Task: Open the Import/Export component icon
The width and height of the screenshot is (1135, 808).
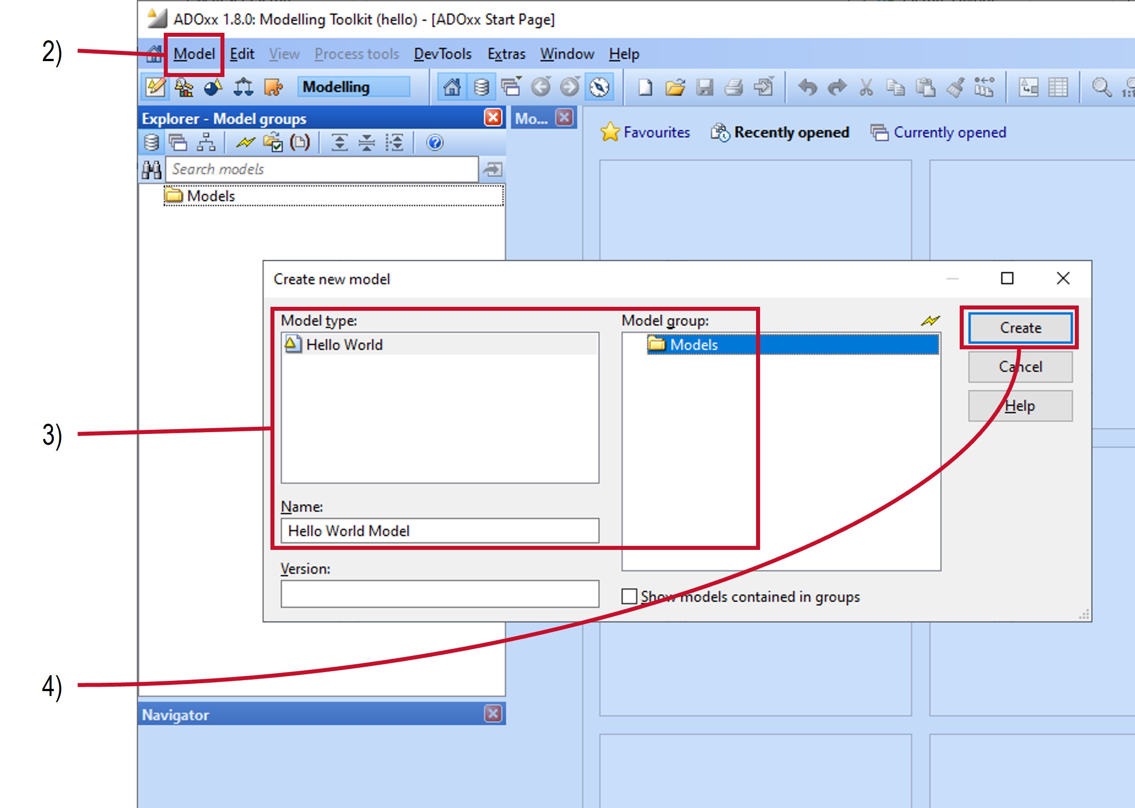Action: (x=273, y=87)
